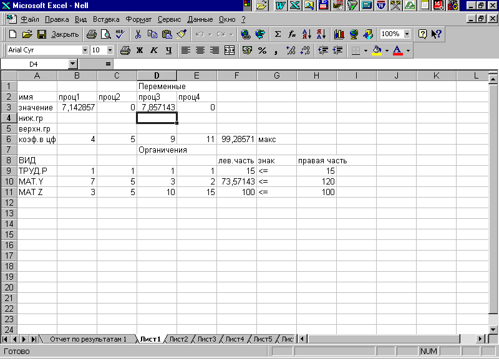Click the AutoSum sigma icon

point(278,34)
